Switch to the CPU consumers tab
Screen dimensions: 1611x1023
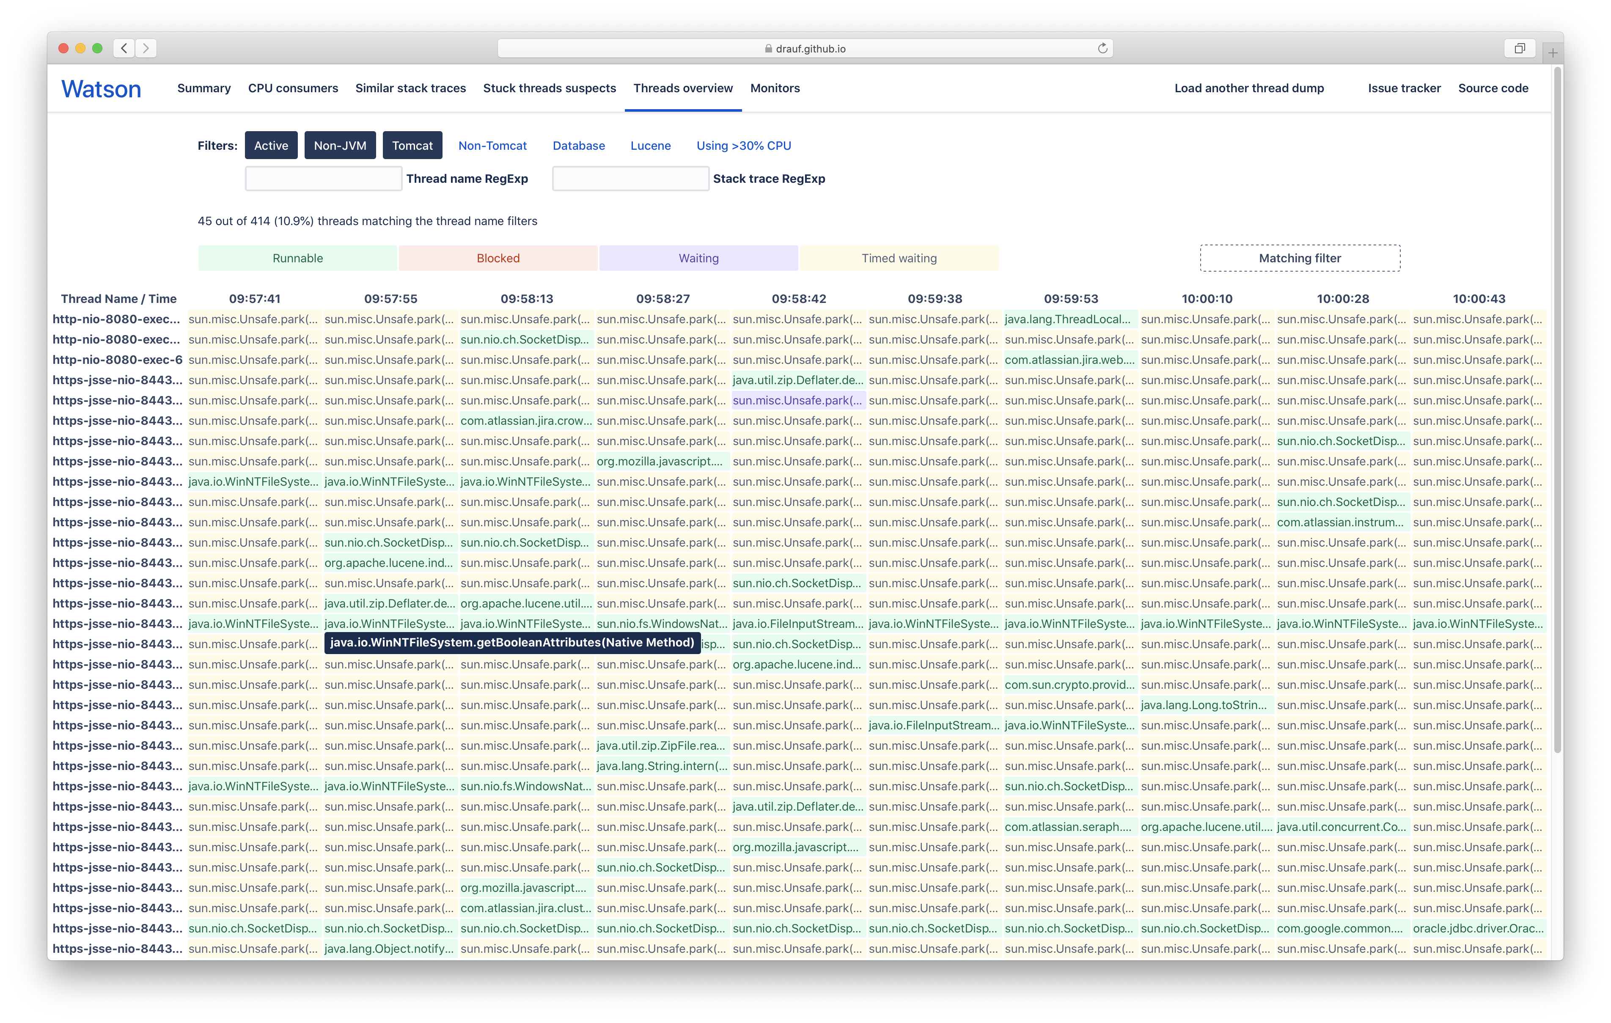coord(293,88)
